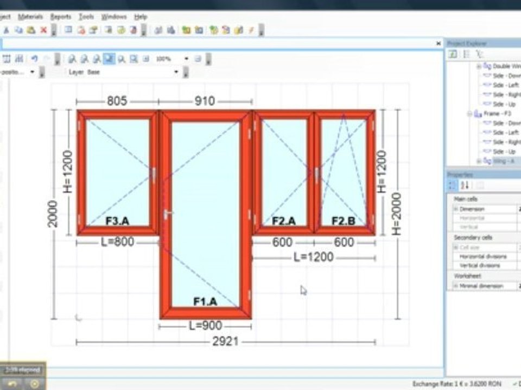The image size is (521, 390).
Task: Select tilt-turn sash labeled F2.B
Action: pos(344,172)
